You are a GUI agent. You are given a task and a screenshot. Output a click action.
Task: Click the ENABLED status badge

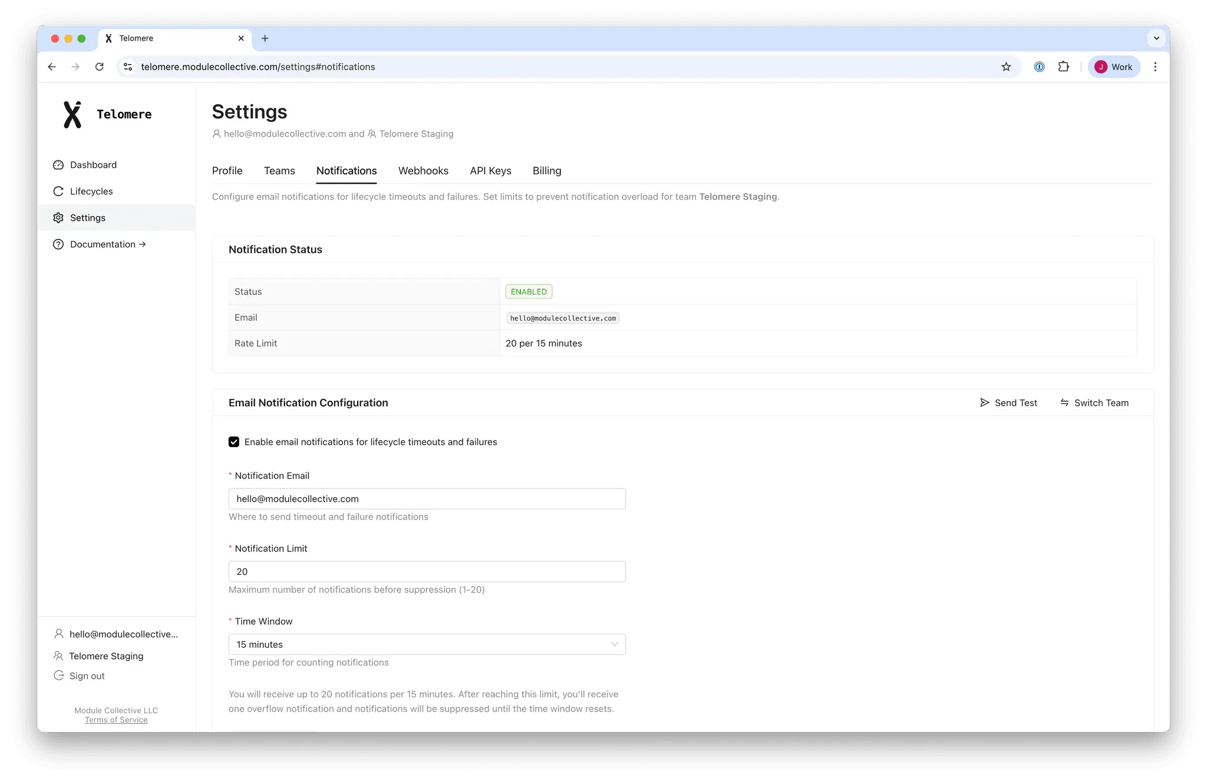[x=529, y=292]
